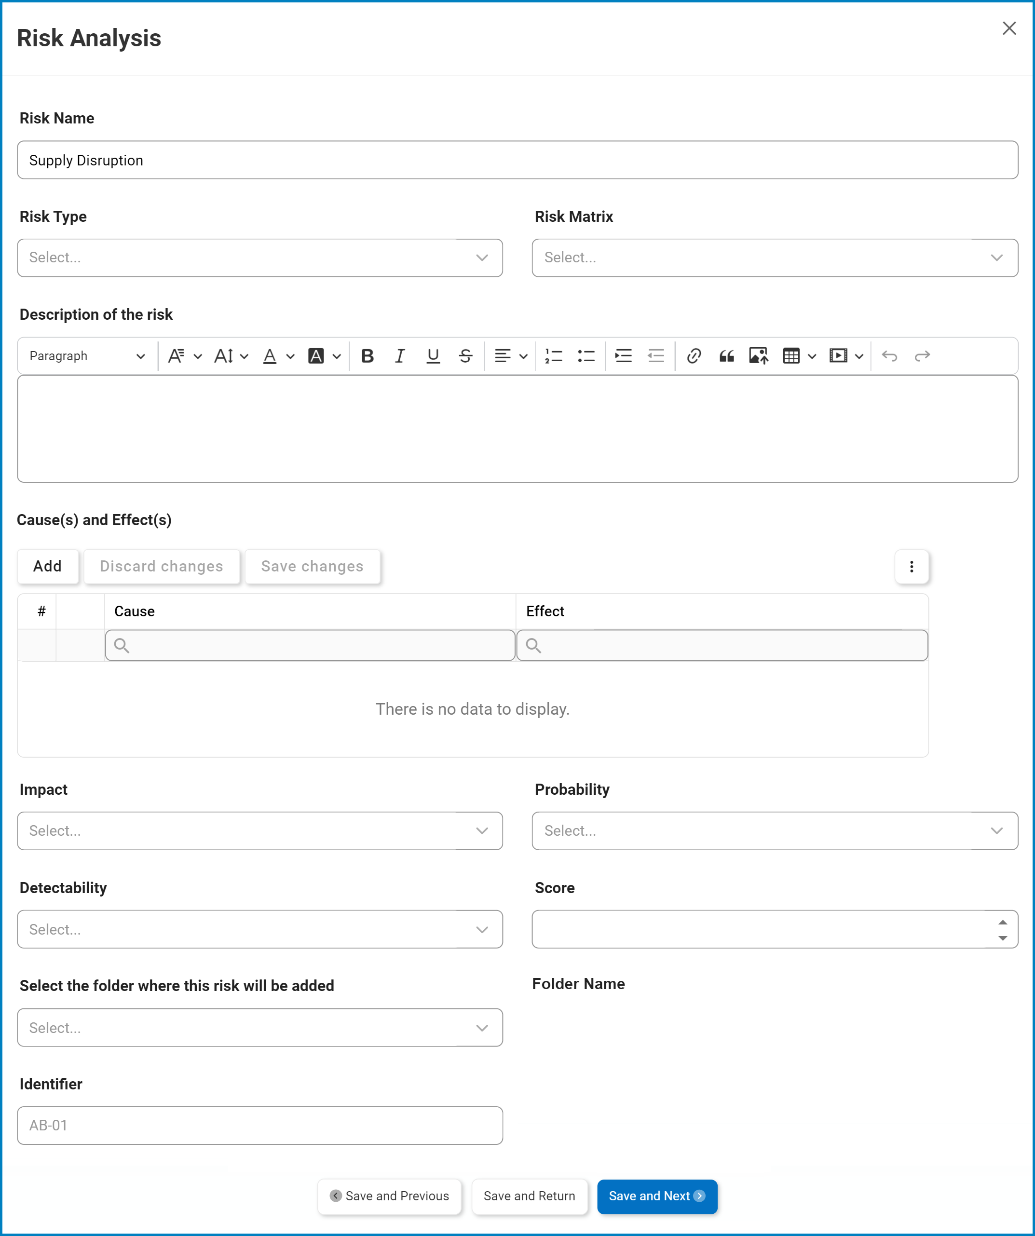Click the Effect column header
Image resolution: width=1035 pixels, height=1236 pixels.
(x=722, y=611)
